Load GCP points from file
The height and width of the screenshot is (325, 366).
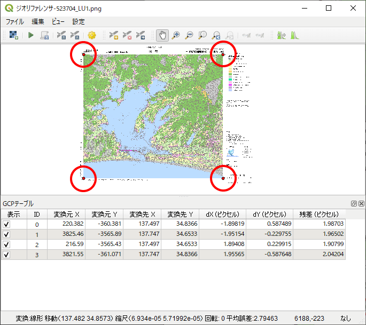coord(61,35)
